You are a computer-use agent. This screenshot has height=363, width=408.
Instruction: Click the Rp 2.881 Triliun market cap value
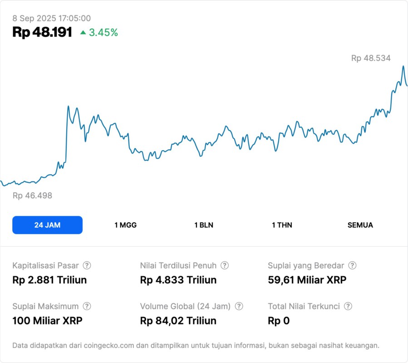[49, 280]
